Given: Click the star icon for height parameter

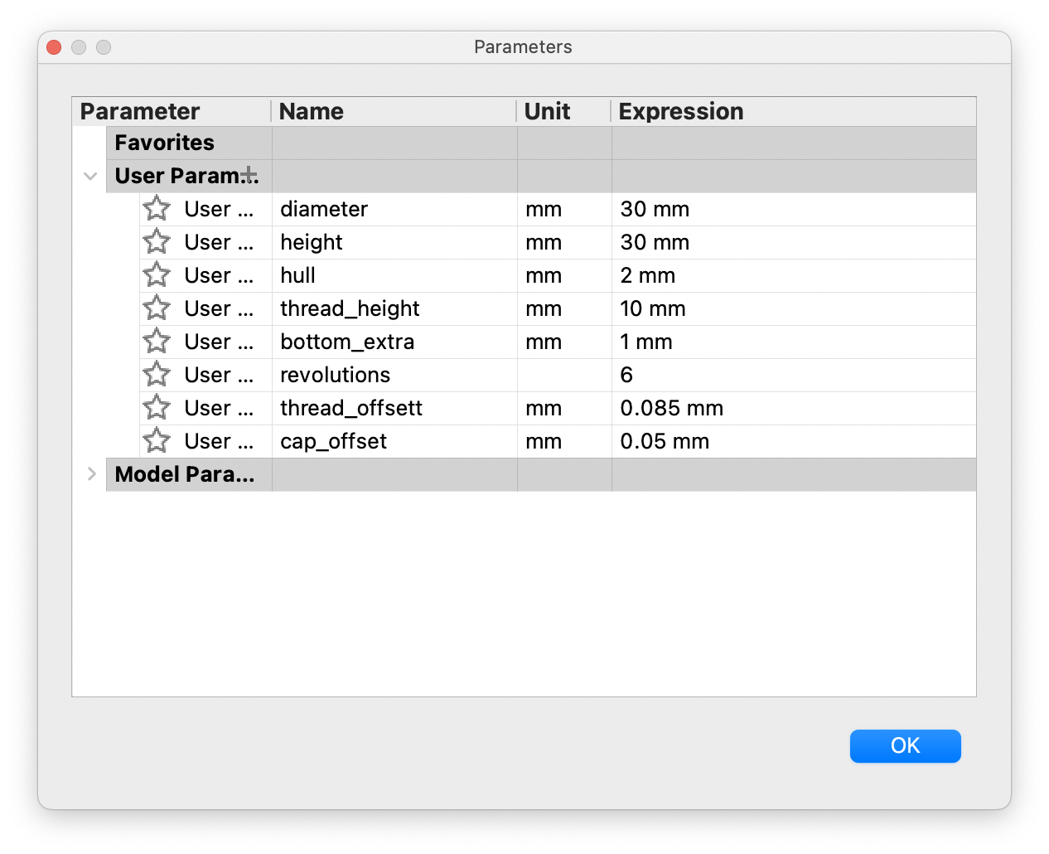Looking at the screenshot, I should pos(157,242).
